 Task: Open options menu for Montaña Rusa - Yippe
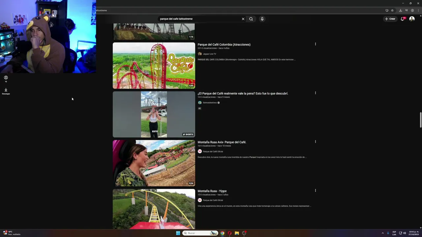(x=316, y=190)
